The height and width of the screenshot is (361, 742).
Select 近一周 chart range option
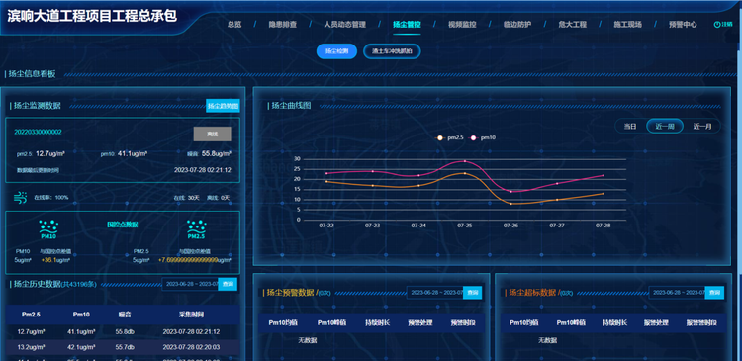tap(665, 127)
